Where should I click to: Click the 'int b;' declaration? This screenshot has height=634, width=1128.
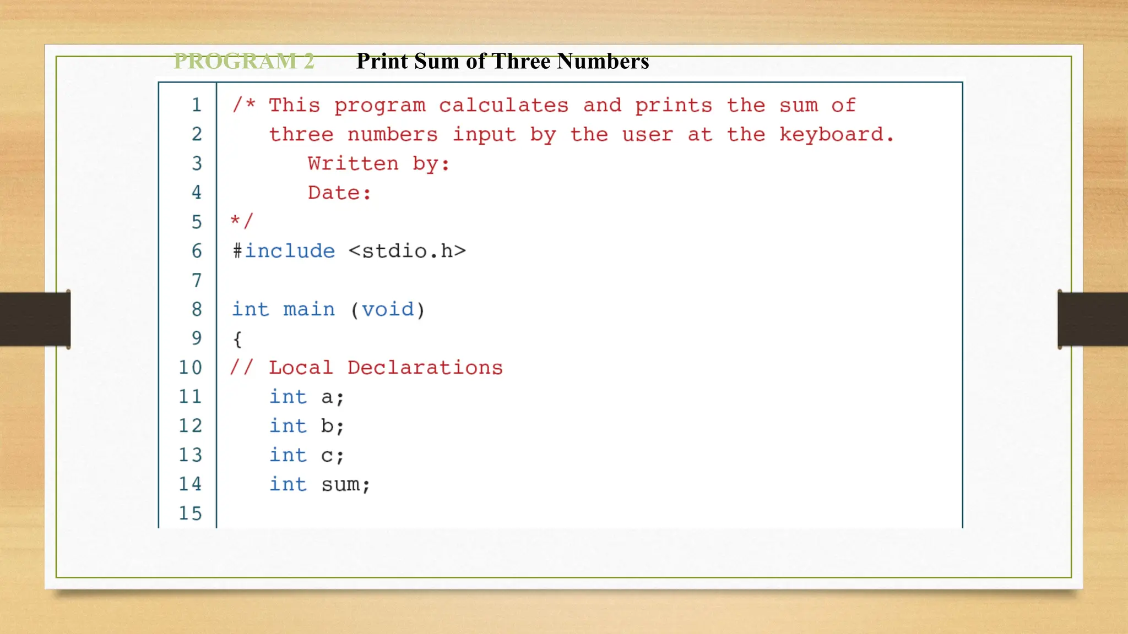[306, 426]
